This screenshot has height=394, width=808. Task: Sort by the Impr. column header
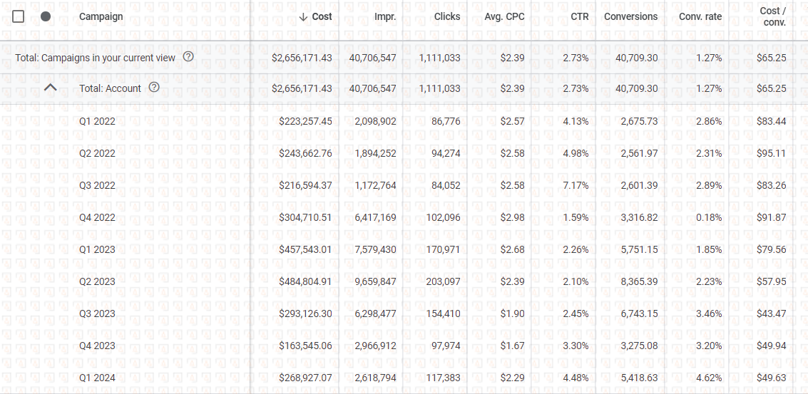point(385,16)
